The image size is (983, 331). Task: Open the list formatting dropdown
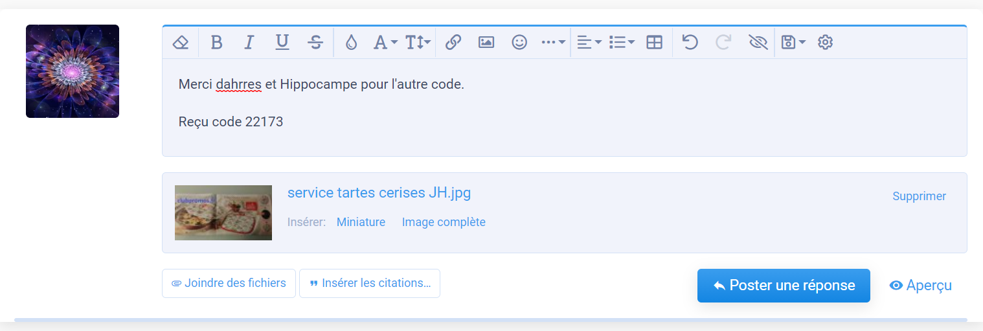pos(622,43)
